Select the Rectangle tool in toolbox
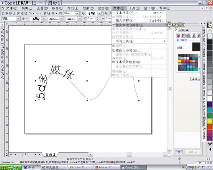Viewport: 213px width, 170px height. (x=2, y=43)
